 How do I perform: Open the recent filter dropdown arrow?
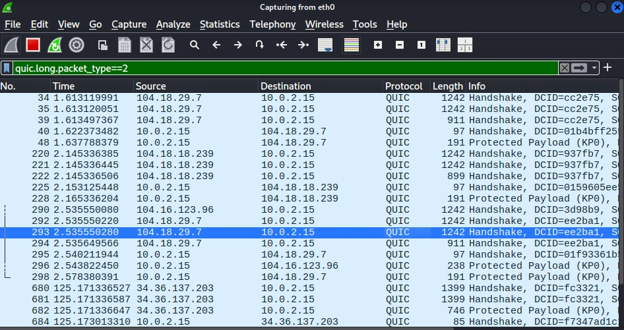pyautogui.click(x=594, y=69)
